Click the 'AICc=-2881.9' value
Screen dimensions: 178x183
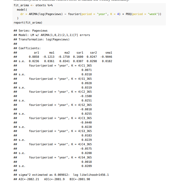click(x=54, y=179)
